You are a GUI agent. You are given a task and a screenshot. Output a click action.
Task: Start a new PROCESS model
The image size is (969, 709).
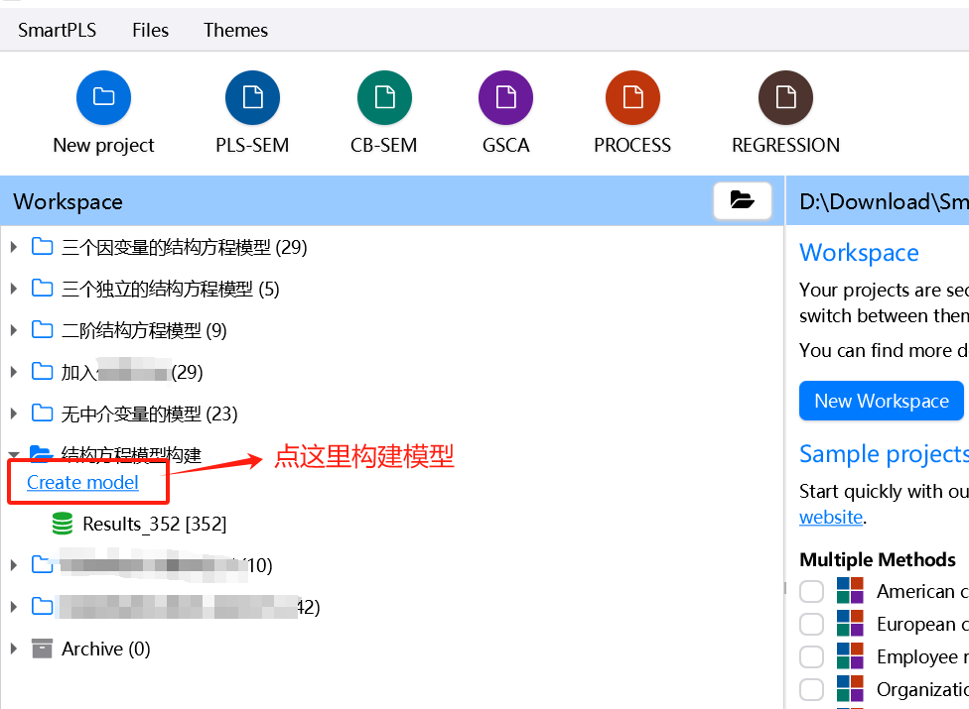(632, 97)
